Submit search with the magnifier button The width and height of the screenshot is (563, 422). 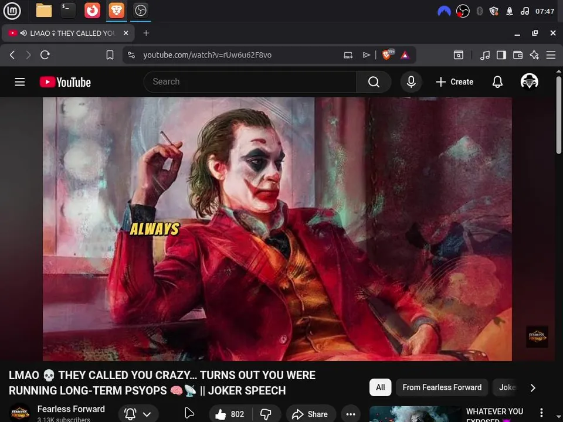[374, 82]
